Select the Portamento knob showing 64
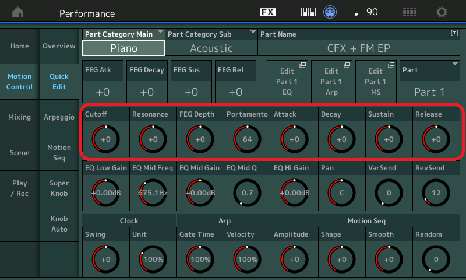Viewport: 466px width, 280px height. click(x=247, y=139)
